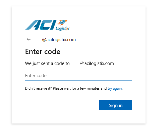Click the Logistix wordmark under the rocket
The width and height of the screenshot is (155, 129).
62,28
